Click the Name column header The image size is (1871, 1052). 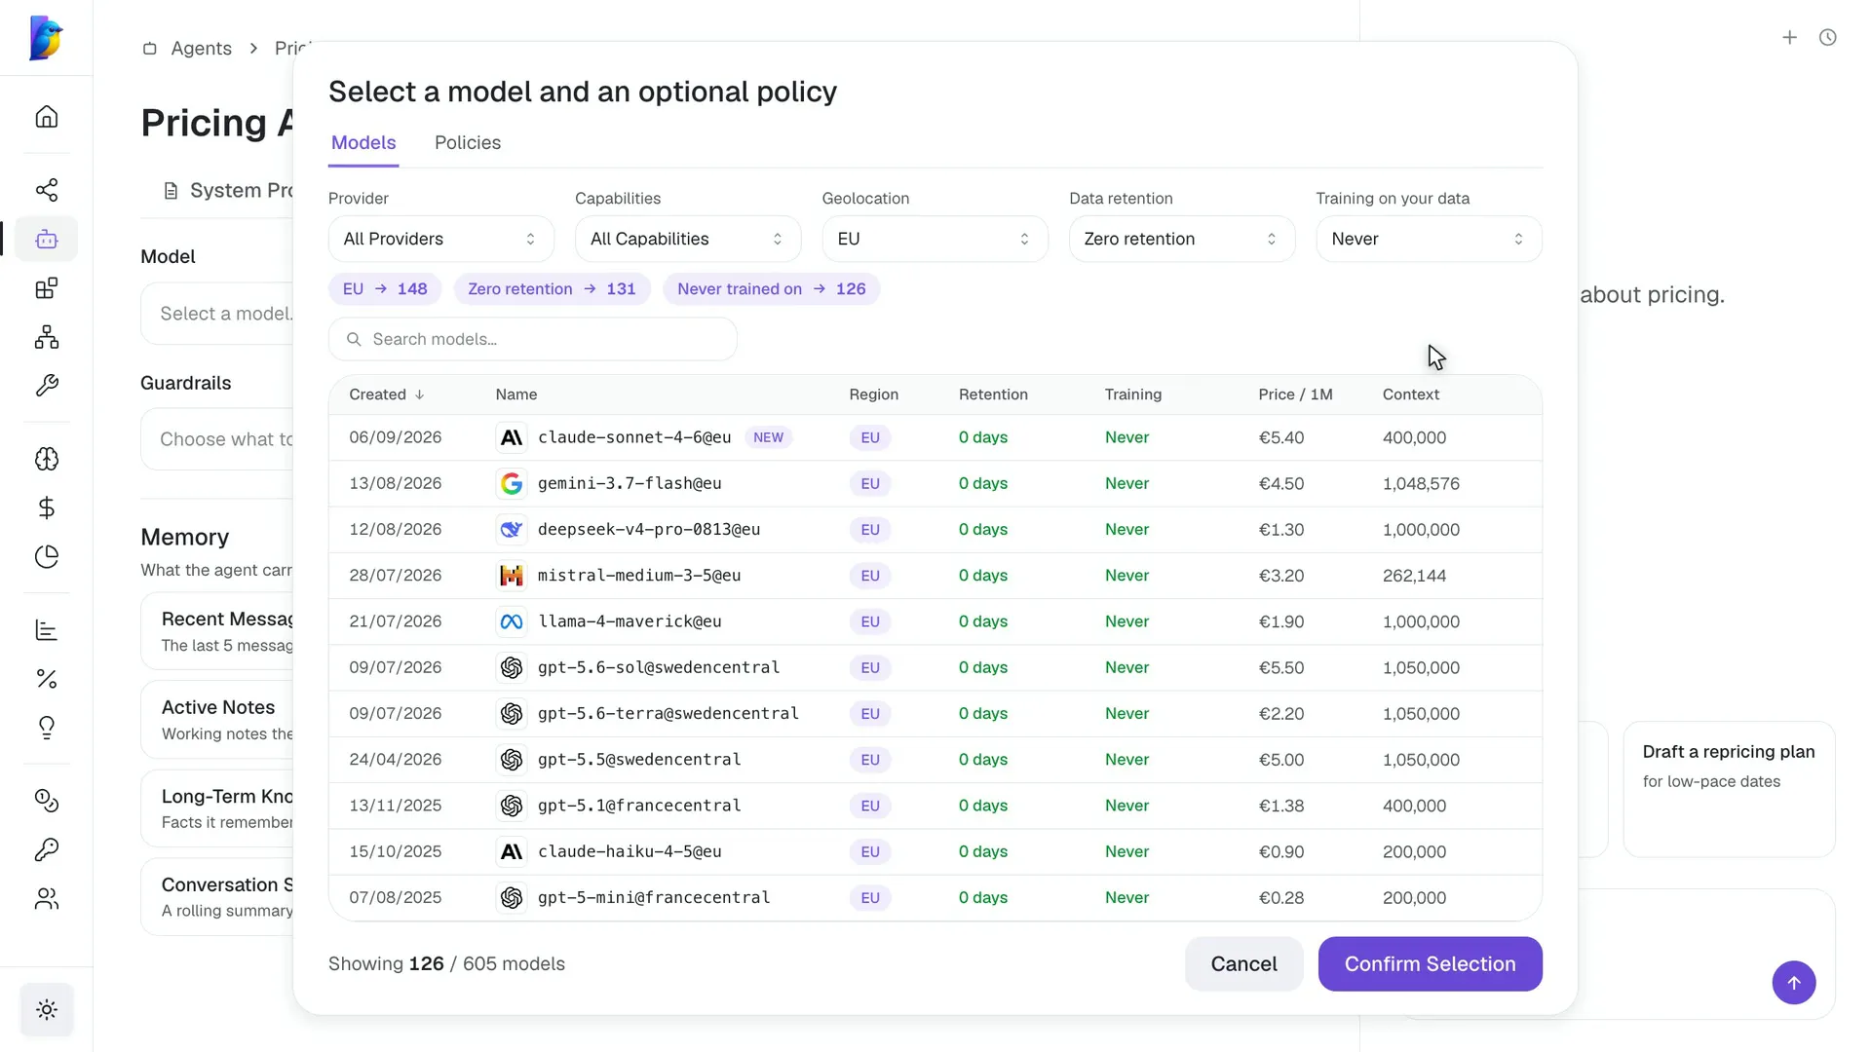516,394
